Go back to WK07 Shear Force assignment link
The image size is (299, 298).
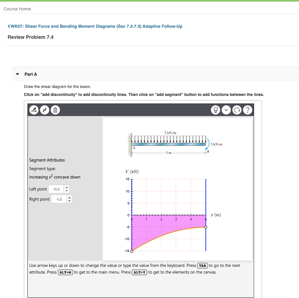pos(95,26)
